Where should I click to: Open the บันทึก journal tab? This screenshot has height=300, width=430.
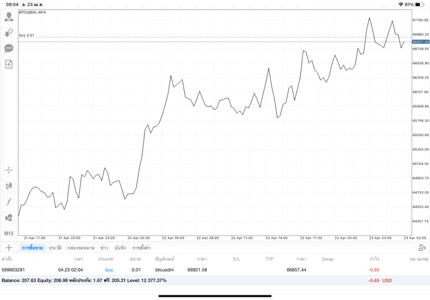point(120,248)
